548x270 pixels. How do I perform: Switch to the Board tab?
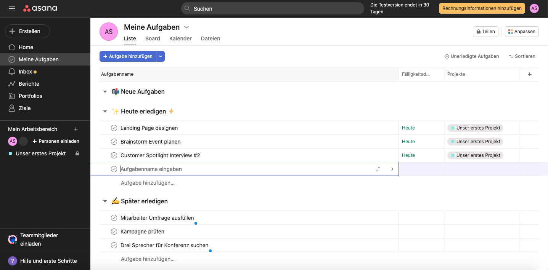pos(153,38)
